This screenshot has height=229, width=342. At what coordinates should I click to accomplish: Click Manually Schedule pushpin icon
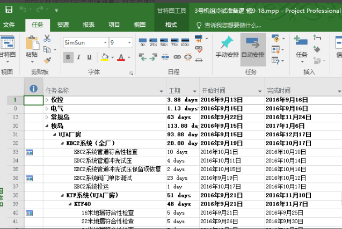227,46
